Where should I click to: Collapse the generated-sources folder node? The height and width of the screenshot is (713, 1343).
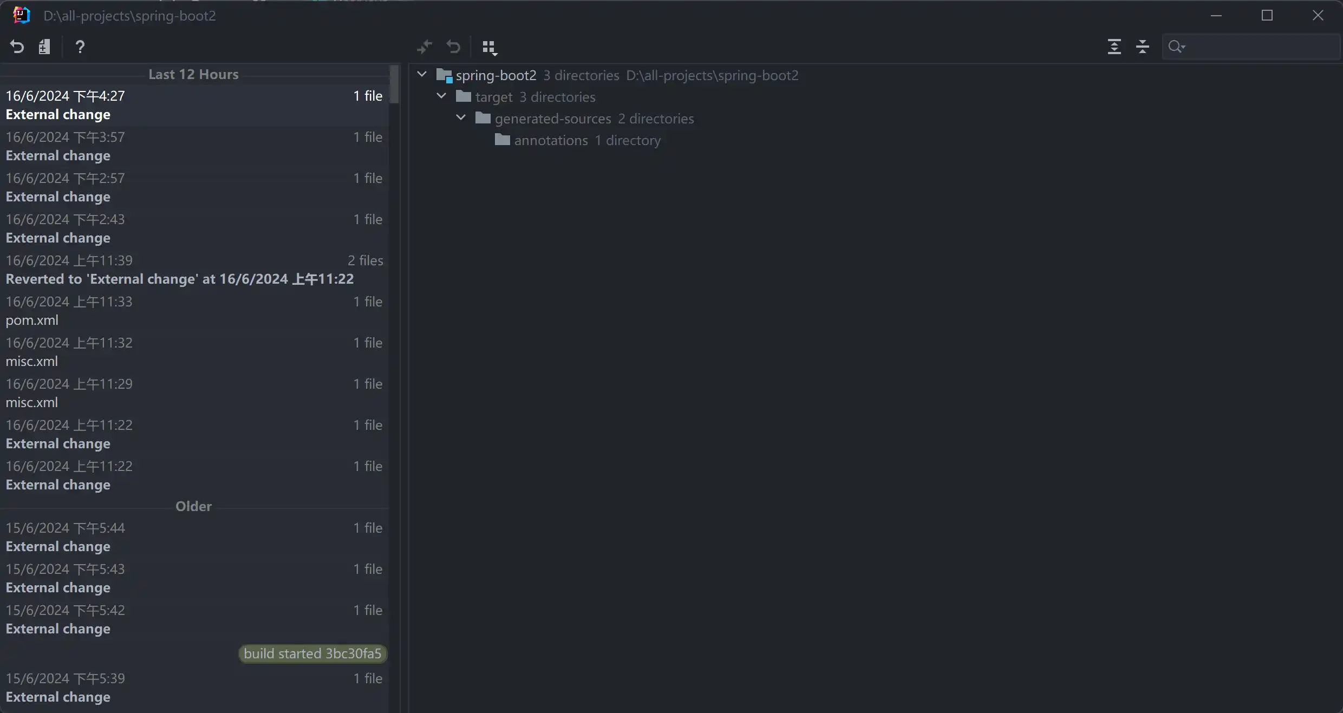click(461, 117)
